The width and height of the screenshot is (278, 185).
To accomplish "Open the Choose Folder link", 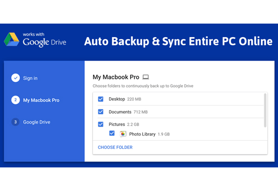I will pos(115,148).
